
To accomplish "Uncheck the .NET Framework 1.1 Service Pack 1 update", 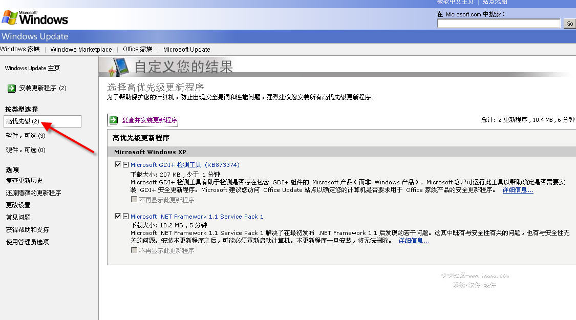I will (x=118, y=217).
